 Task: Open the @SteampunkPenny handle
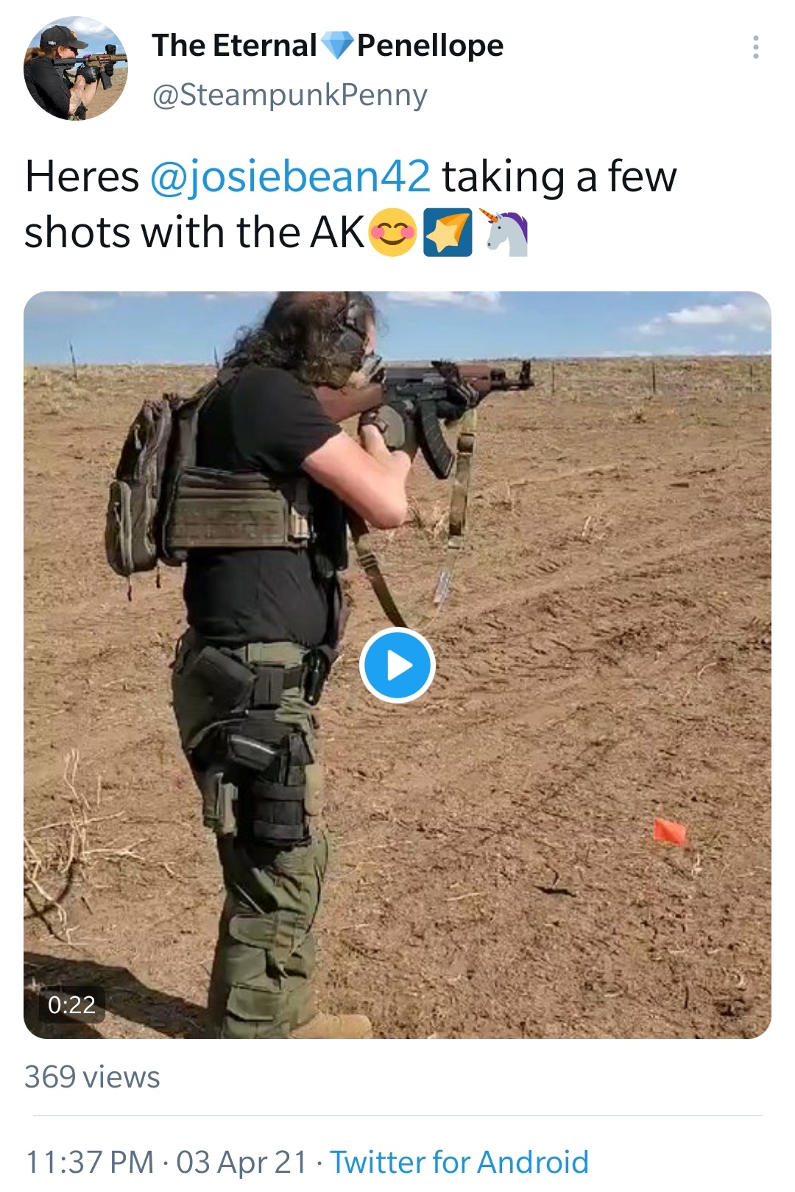pos(289,95)
